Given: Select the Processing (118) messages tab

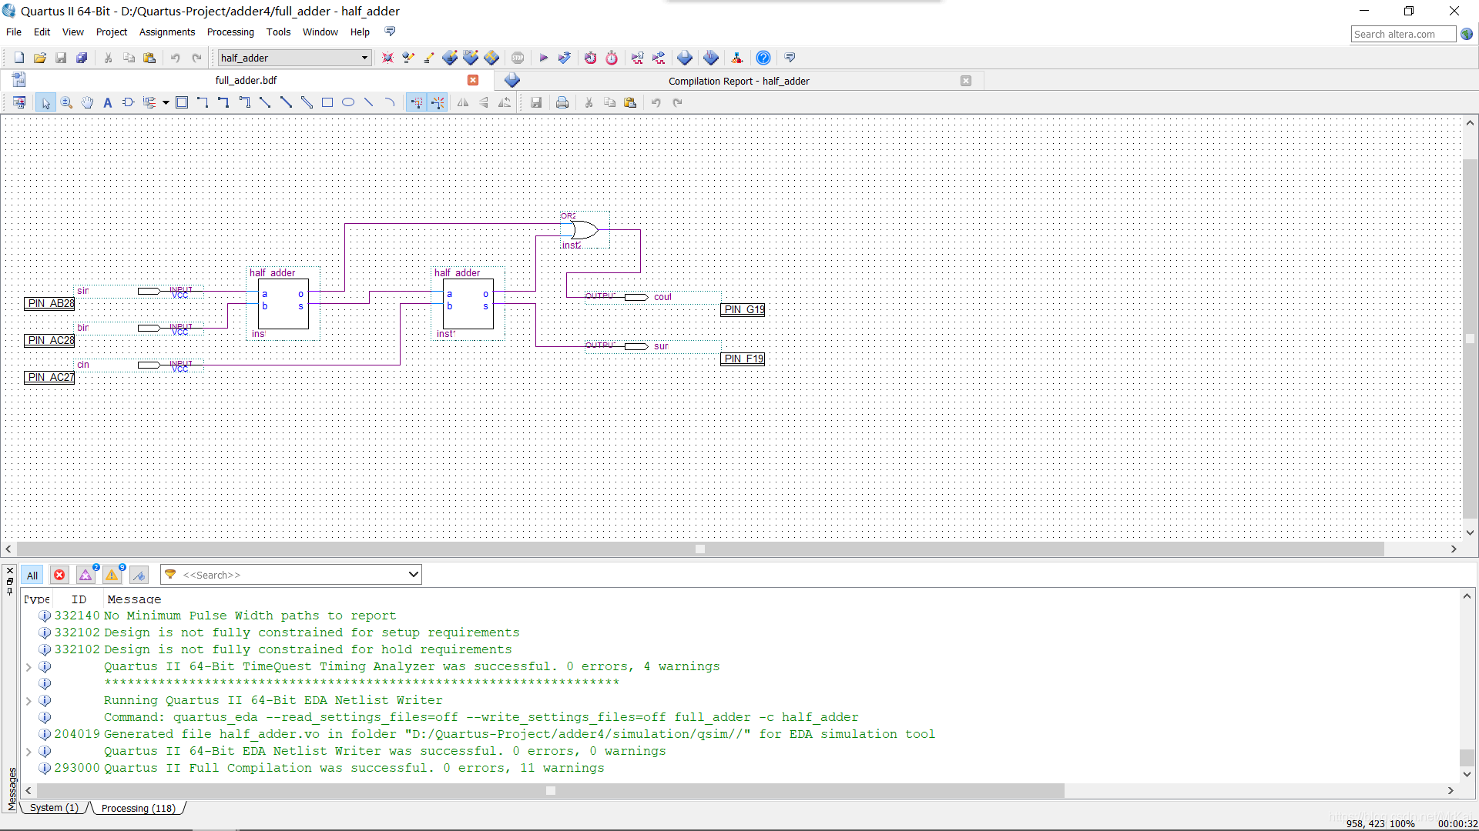Looking at the screenshot, I should (139, 808).
